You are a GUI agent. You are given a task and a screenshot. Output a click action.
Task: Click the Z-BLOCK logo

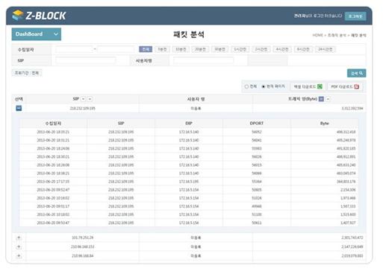(39, 16)
